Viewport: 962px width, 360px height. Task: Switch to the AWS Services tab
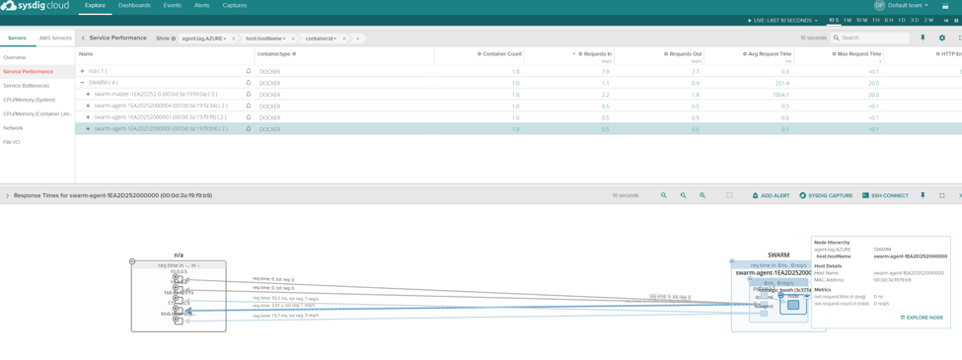click(x=55, y=38)
